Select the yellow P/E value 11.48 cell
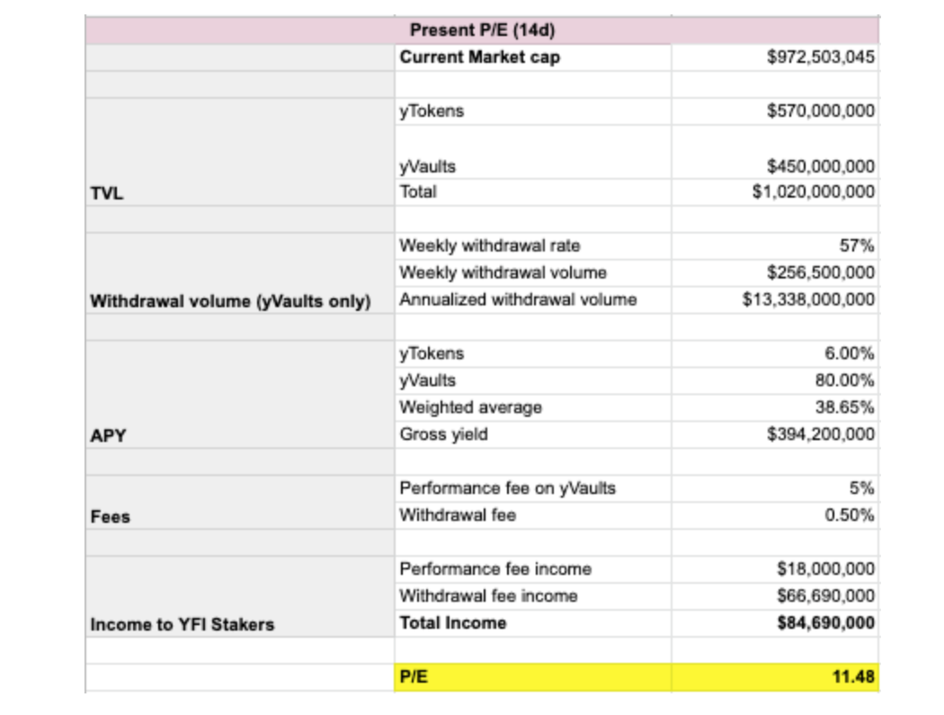The image size is (944, 715). (x=775, y=677)
